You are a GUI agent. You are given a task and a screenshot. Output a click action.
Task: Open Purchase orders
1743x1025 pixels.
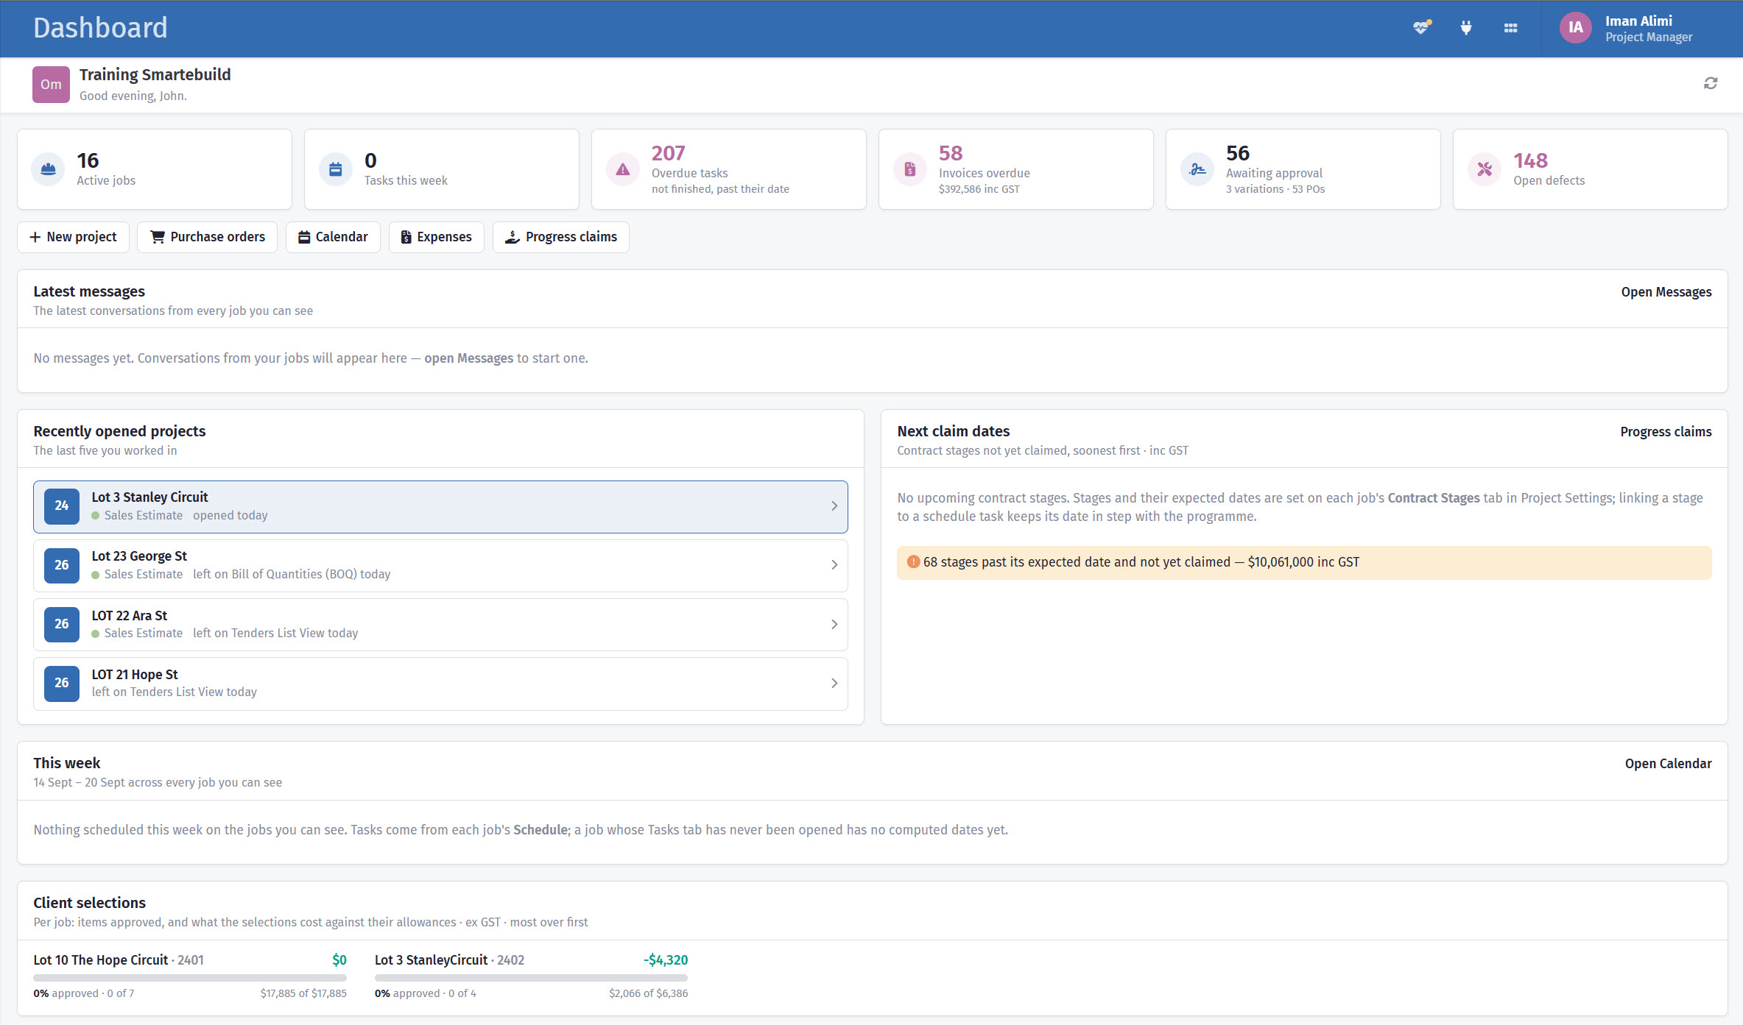point(207,237)
